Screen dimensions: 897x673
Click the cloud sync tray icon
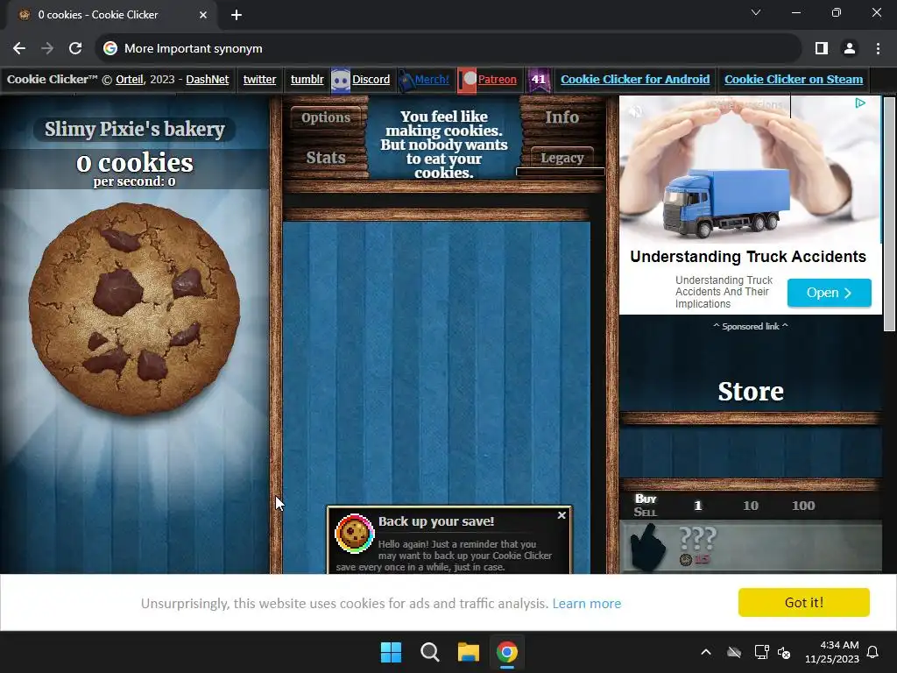[734, 652]
